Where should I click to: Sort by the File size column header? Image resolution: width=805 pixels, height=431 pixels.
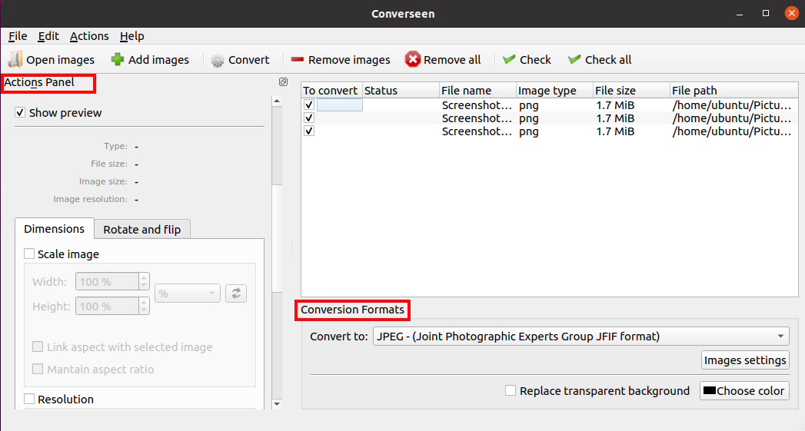[631, 91]
